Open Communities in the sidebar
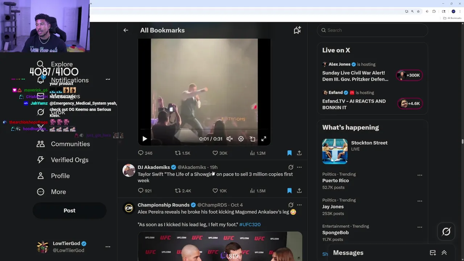 point(63,144)
